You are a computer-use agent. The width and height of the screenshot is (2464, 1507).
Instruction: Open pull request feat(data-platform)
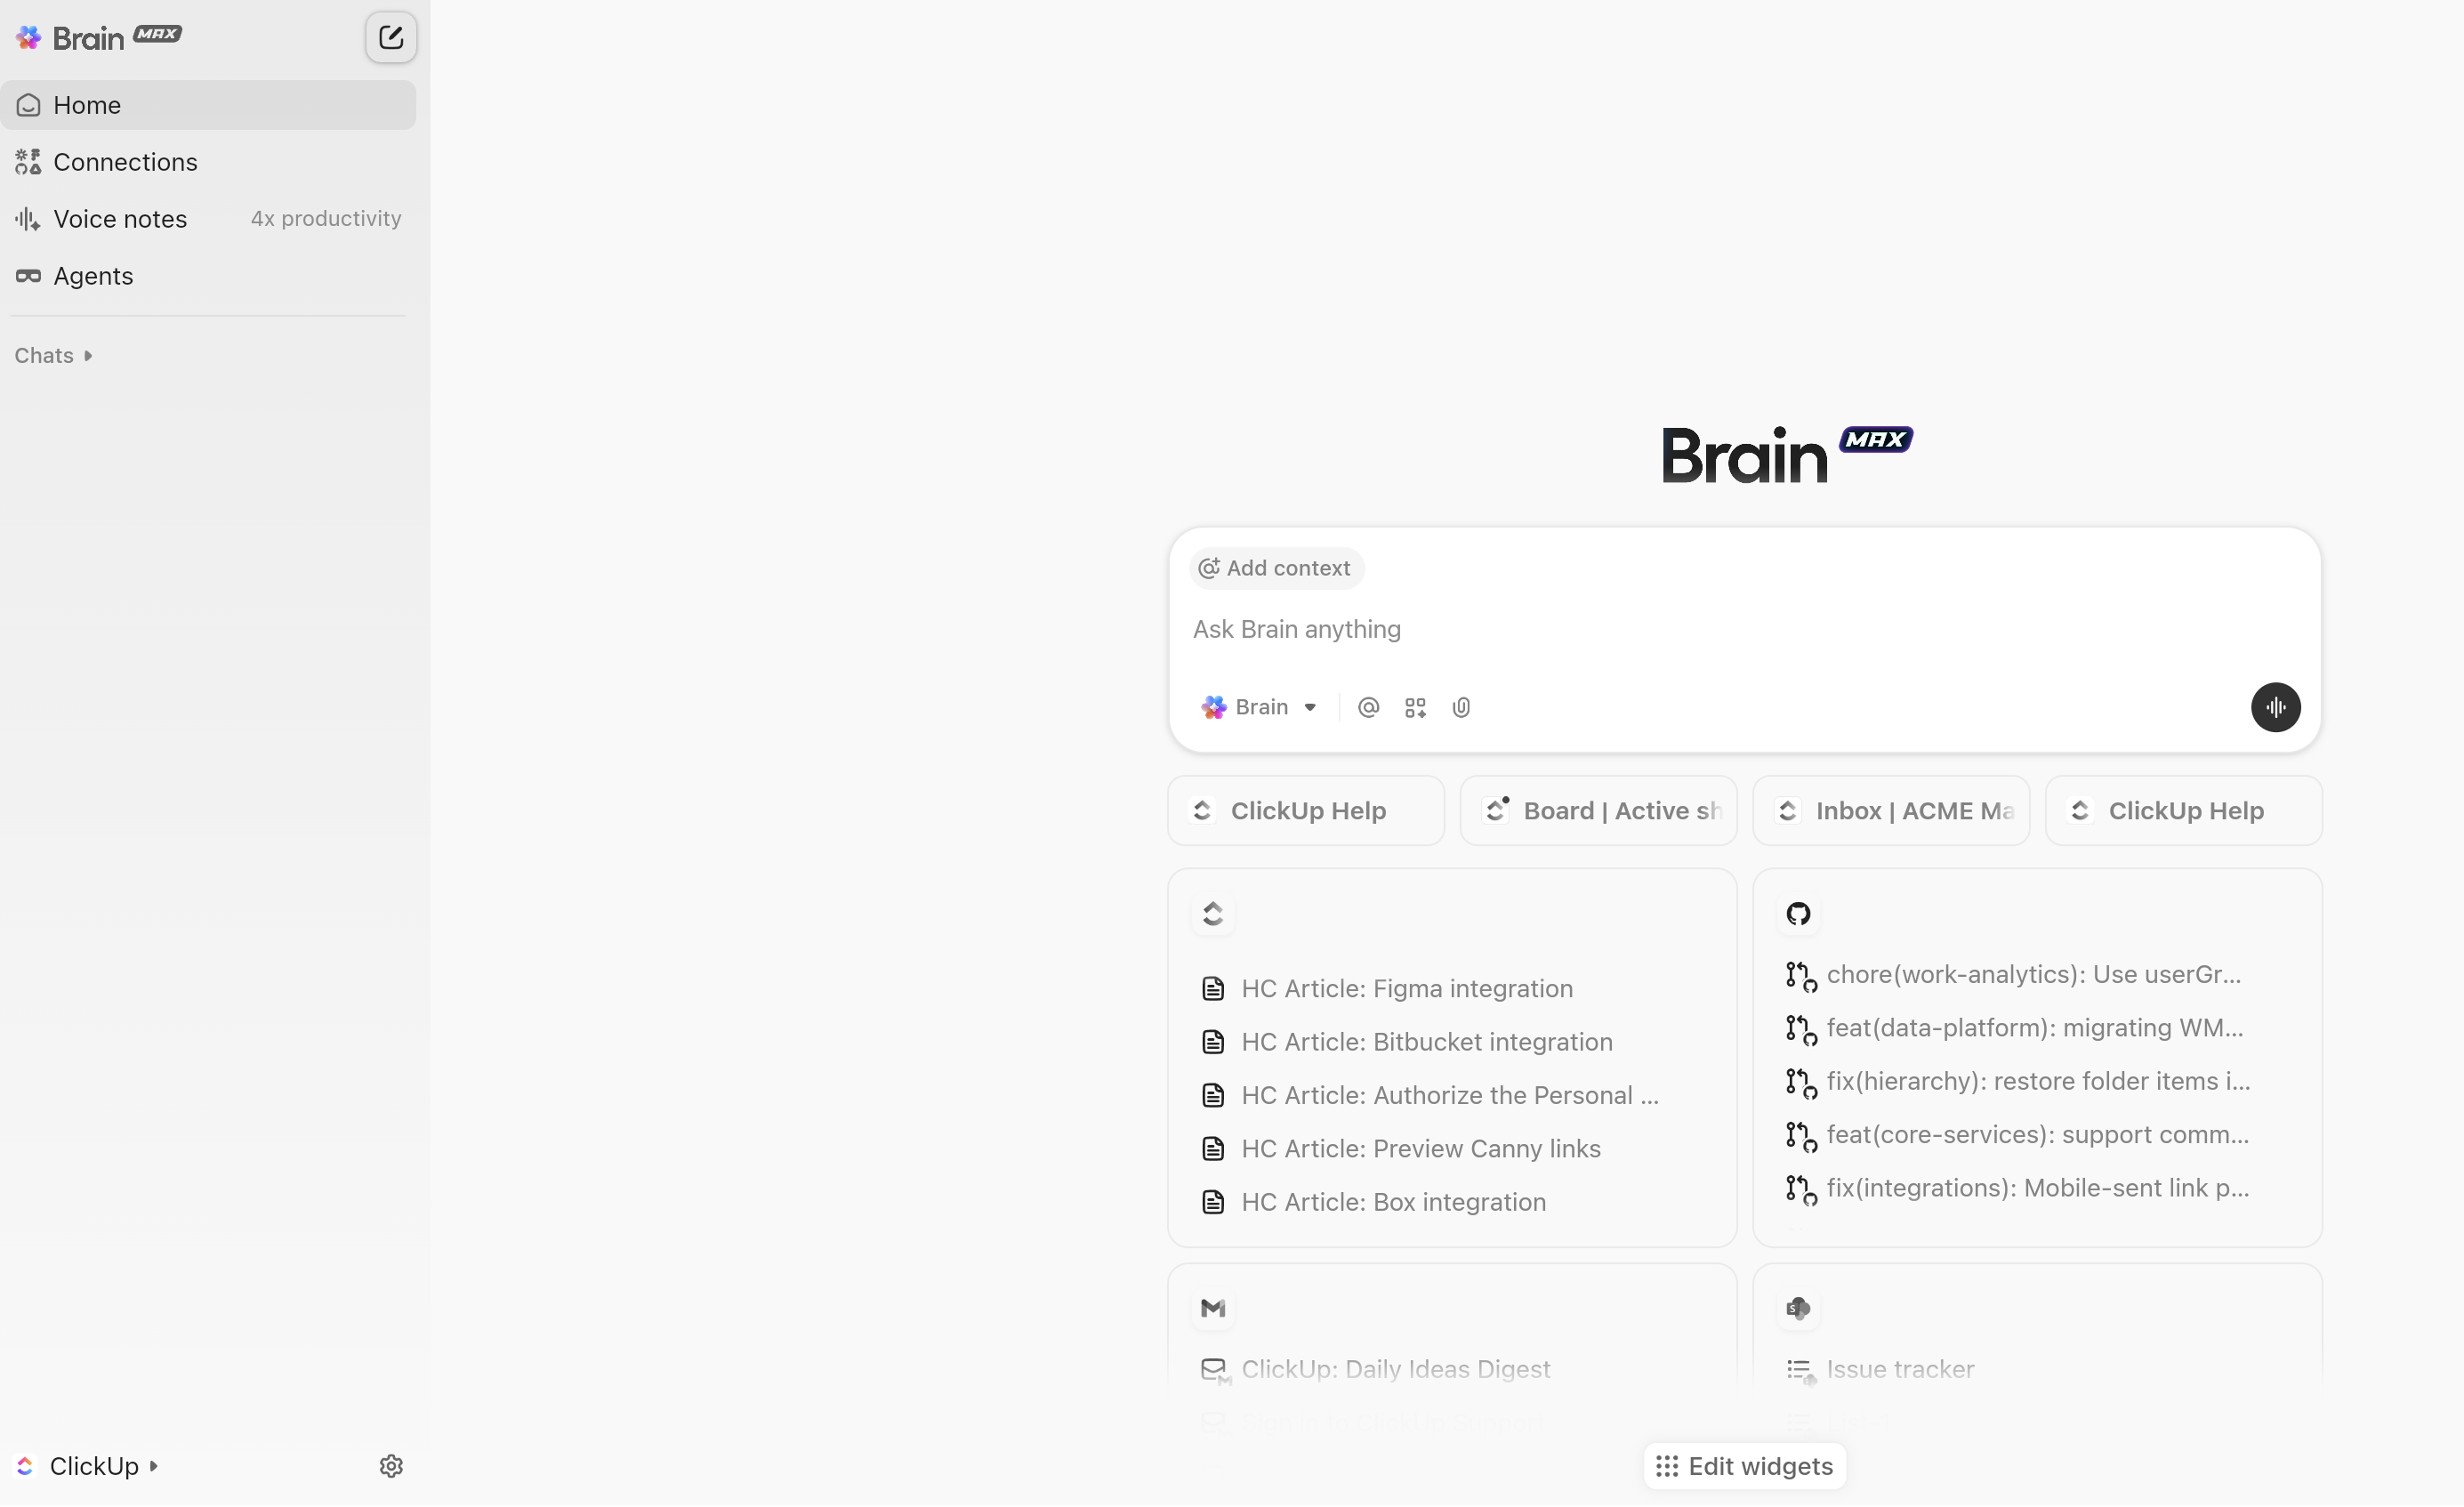point(2035,1028)
